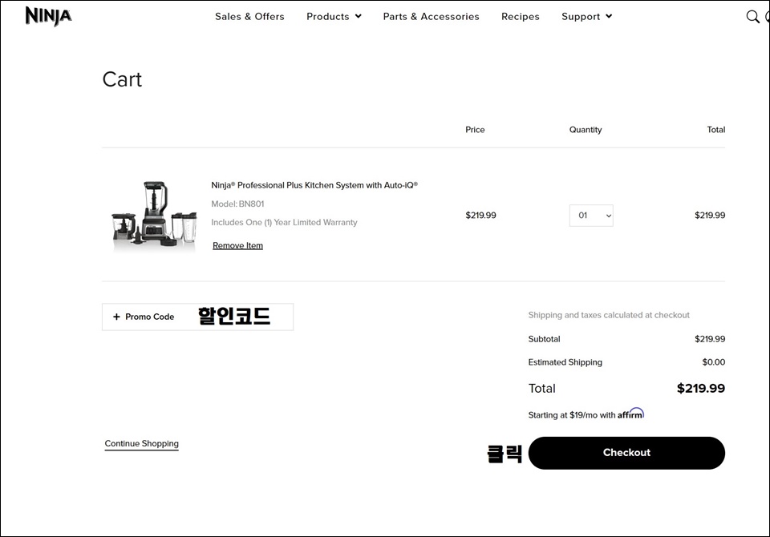Click the One Year Limited Warranty text
The height and width of the screenshot is (537, 770).
(x=284, y=222)
